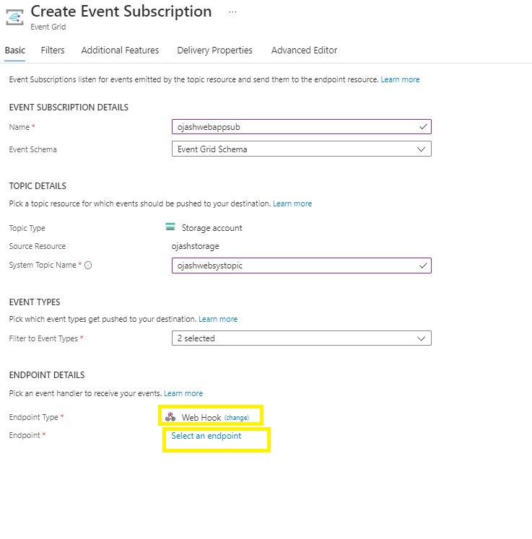Open the Additional Features tab
Viewport: 532px width, 539px height.
(x=120, y=51)
